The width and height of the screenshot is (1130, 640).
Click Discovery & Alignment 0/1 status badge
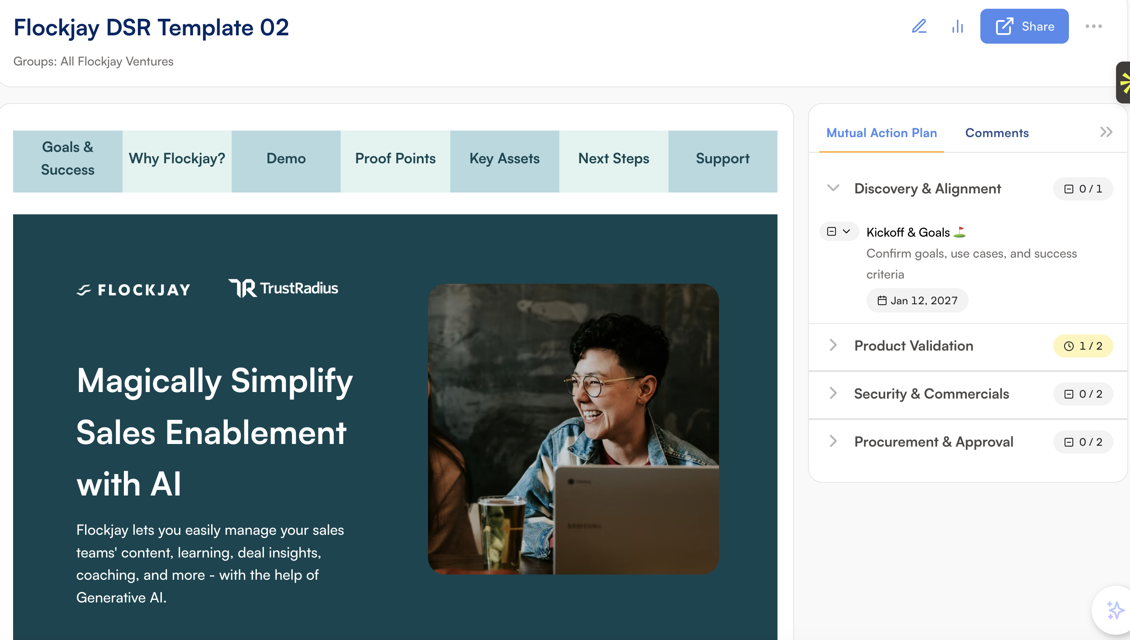pyautogui.click(x=1082, y=189)
